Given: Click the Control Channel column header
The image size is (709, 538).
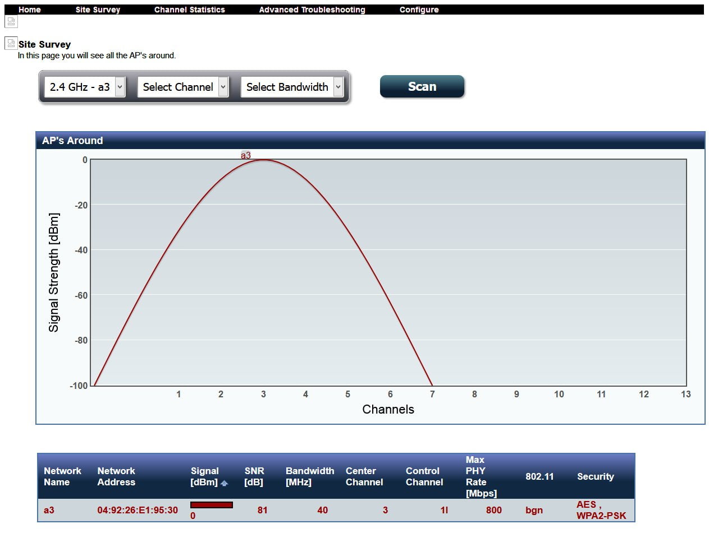Looking at the screenshot, I should 424,476.
